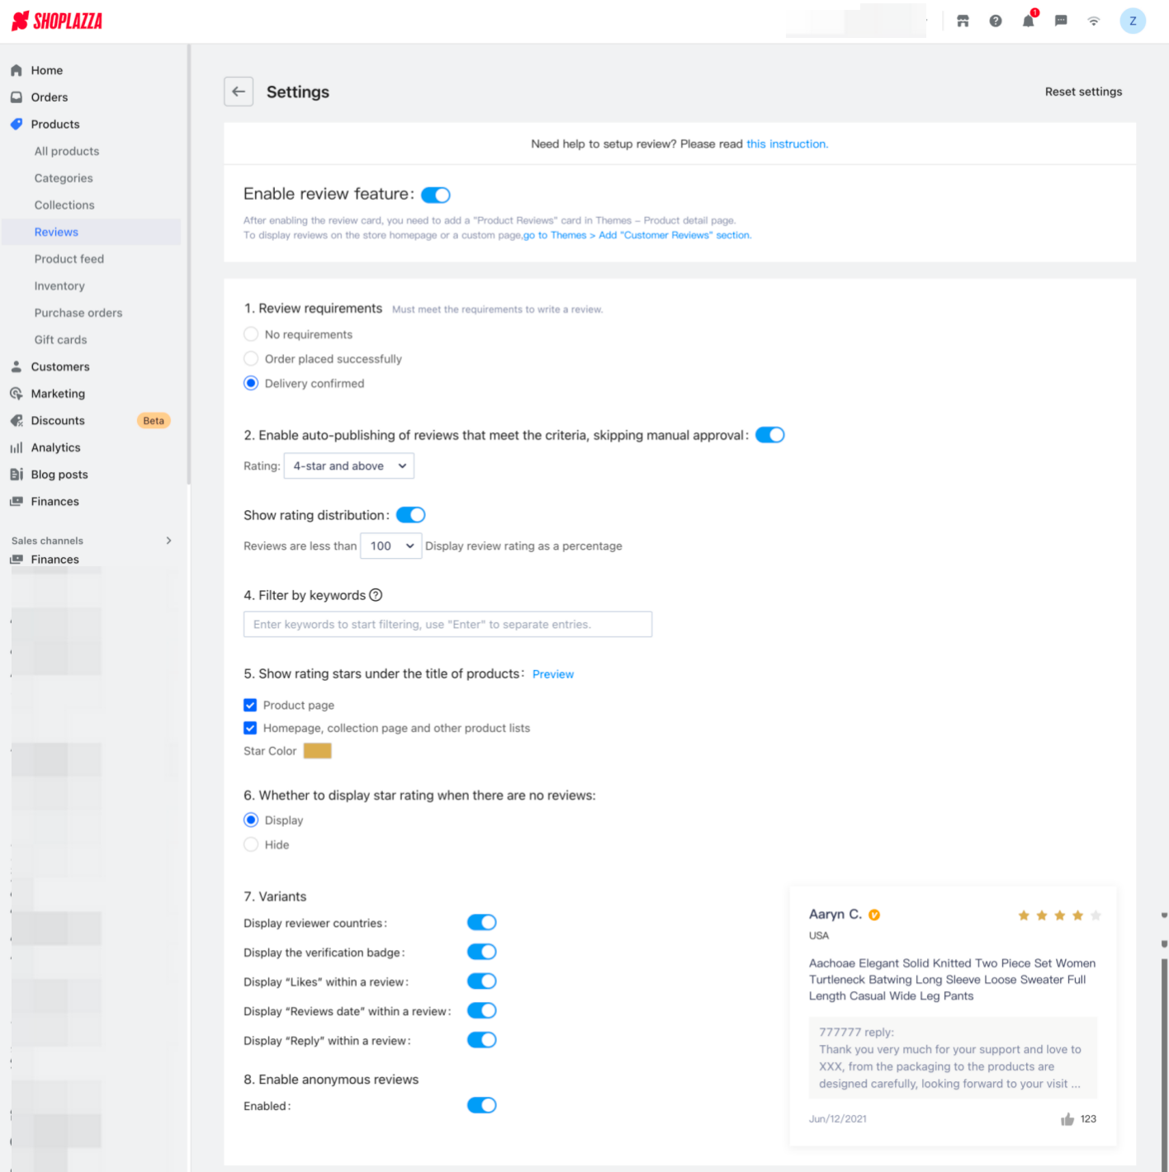Go to Analytics in the sidebar
Viewport: 1169px width, 1172px height.
[55, 447]
